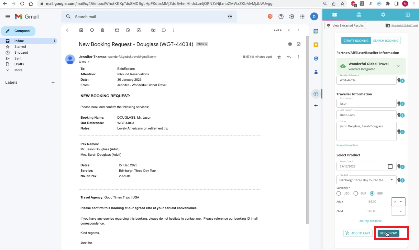Click the email vertical scrollbar
Viewport: 419px width, 250px height.
(x=307, y=129)
